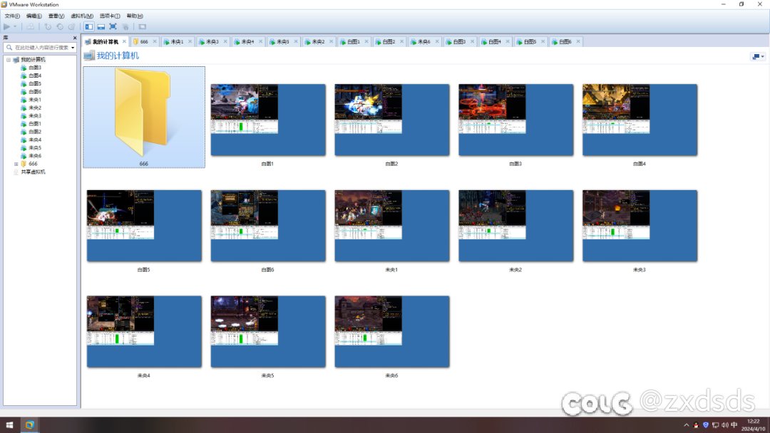
Task: Open the 选项卡(T) menu
Action: [x=110, y=16]
